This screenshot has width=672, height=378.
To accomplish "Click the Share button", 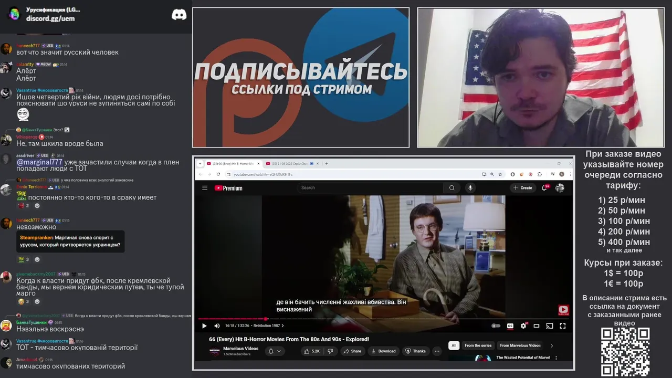I will (x=352, y=351).
